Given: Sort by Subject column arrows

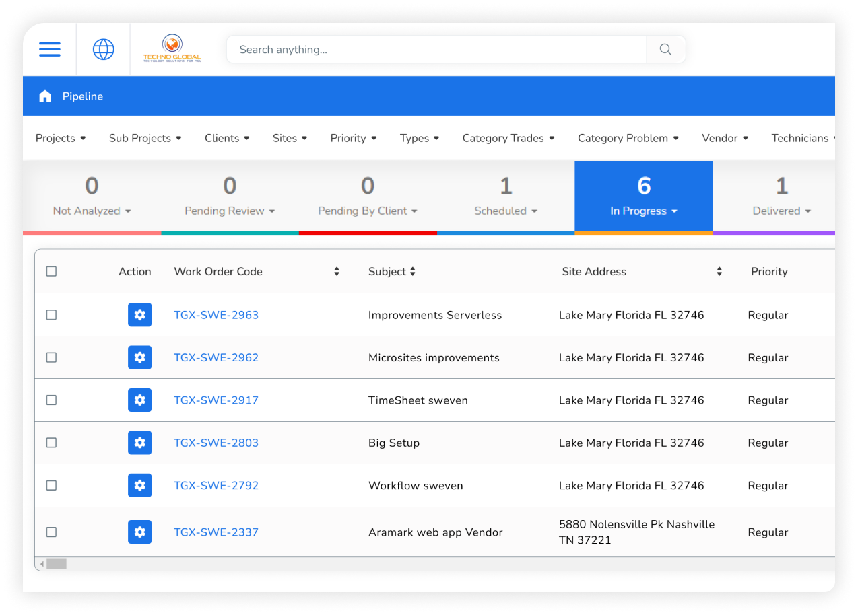Looking at the screenshot, I should coord(413,271).
